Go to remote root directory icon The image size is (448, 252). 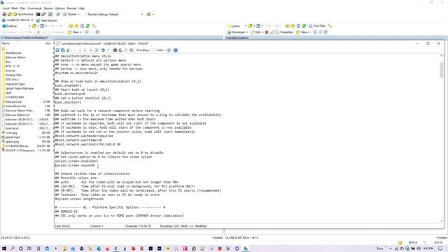tap(293, 26)
